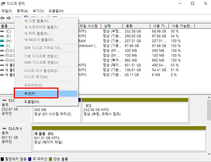Select the 디스크 1 label panel
This screenshot has height=162, width=211.
(x=16, y=138)
